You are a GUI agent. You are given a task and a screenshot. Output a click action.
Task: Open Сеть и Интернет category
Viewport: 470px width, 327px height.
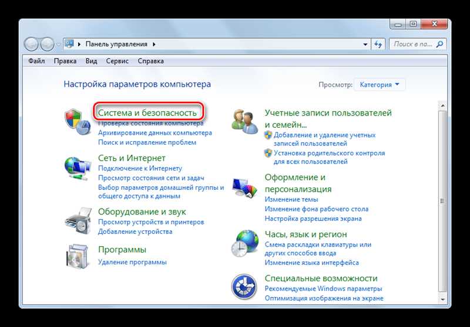click(132, 158)
